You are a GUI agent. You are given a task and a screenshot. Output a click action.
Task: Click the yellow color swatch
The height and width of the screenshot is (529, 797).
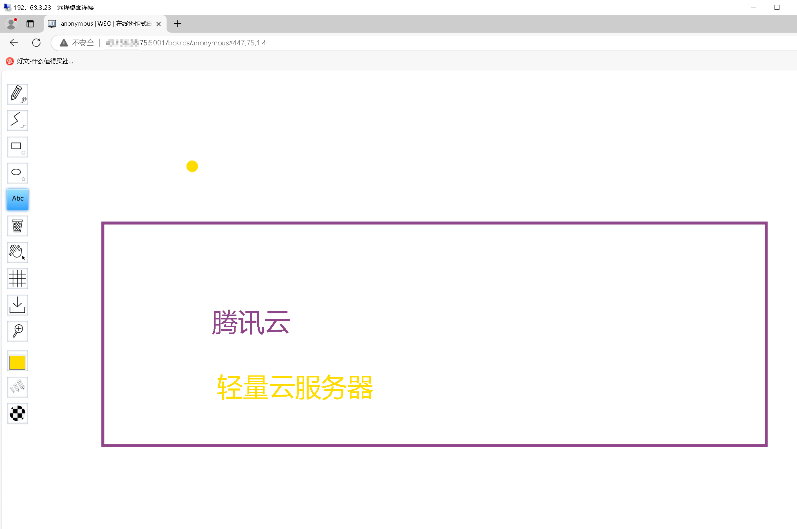tap(17, 362)
